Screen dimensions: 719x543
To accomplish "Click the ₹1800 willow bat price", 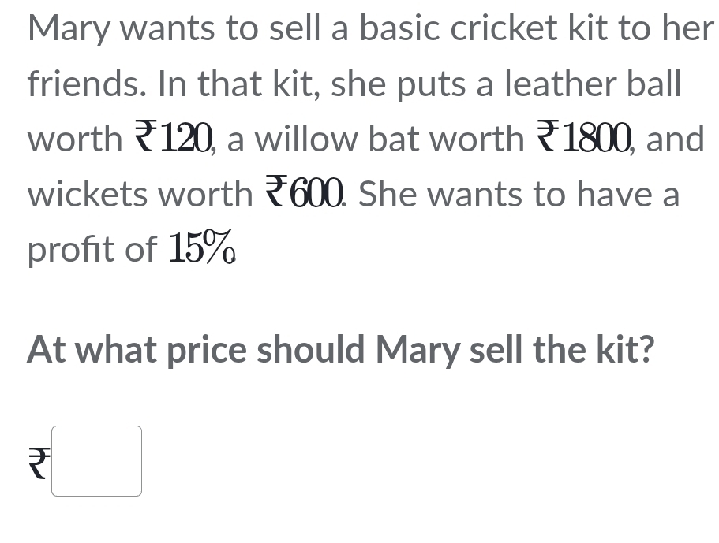I will [586, 139].
